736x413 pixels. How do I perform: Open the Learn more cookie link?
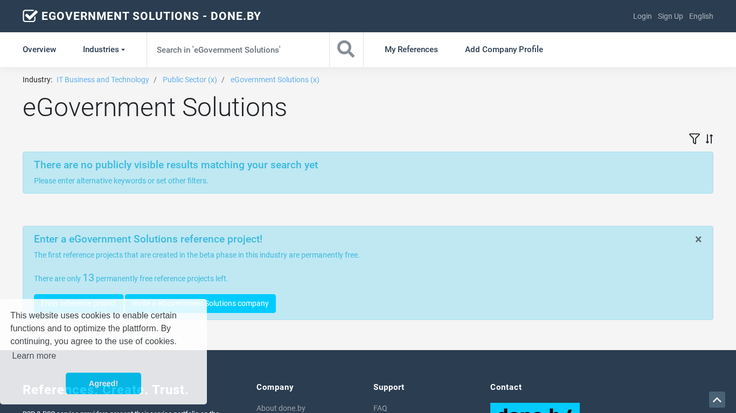[x=34, y=356]
